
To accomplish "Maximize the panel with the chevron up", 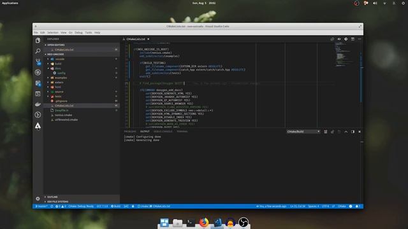I will [346, 132].
